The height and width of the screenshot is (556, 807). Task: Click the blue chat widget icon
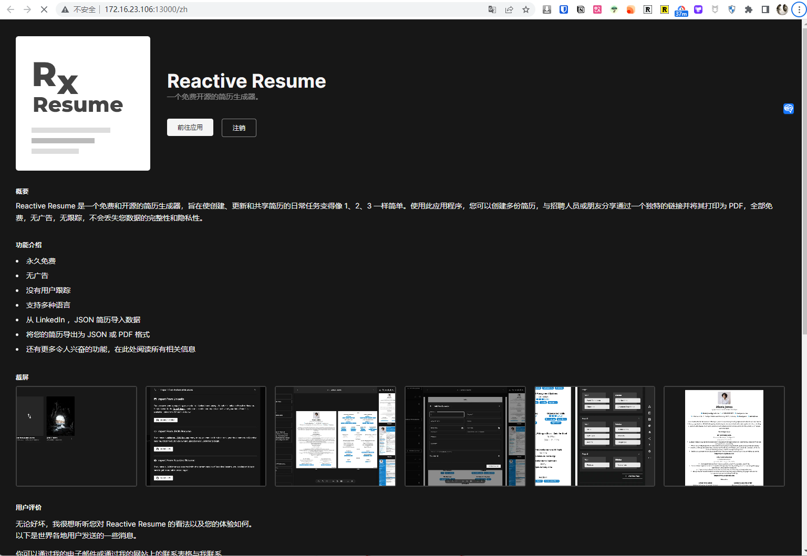(789, 109)
